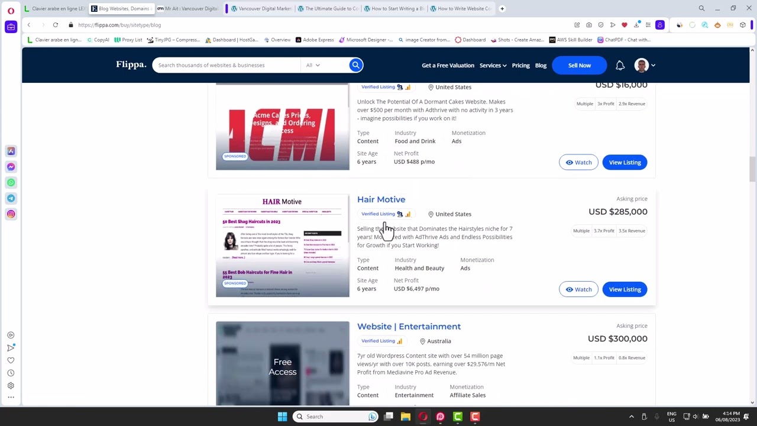Open Telegram in the Opera sidebar

tap(11, 198)
